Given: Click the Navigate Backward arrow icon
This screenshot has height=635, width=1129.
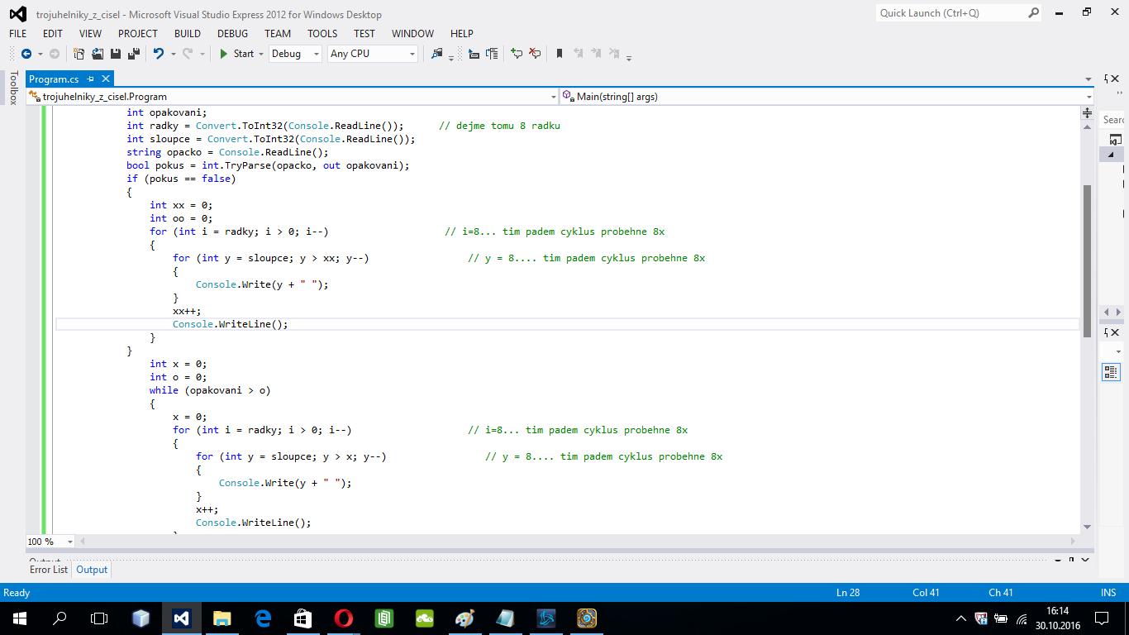Looking at the screenshot, I should click(x=26, y=54).
